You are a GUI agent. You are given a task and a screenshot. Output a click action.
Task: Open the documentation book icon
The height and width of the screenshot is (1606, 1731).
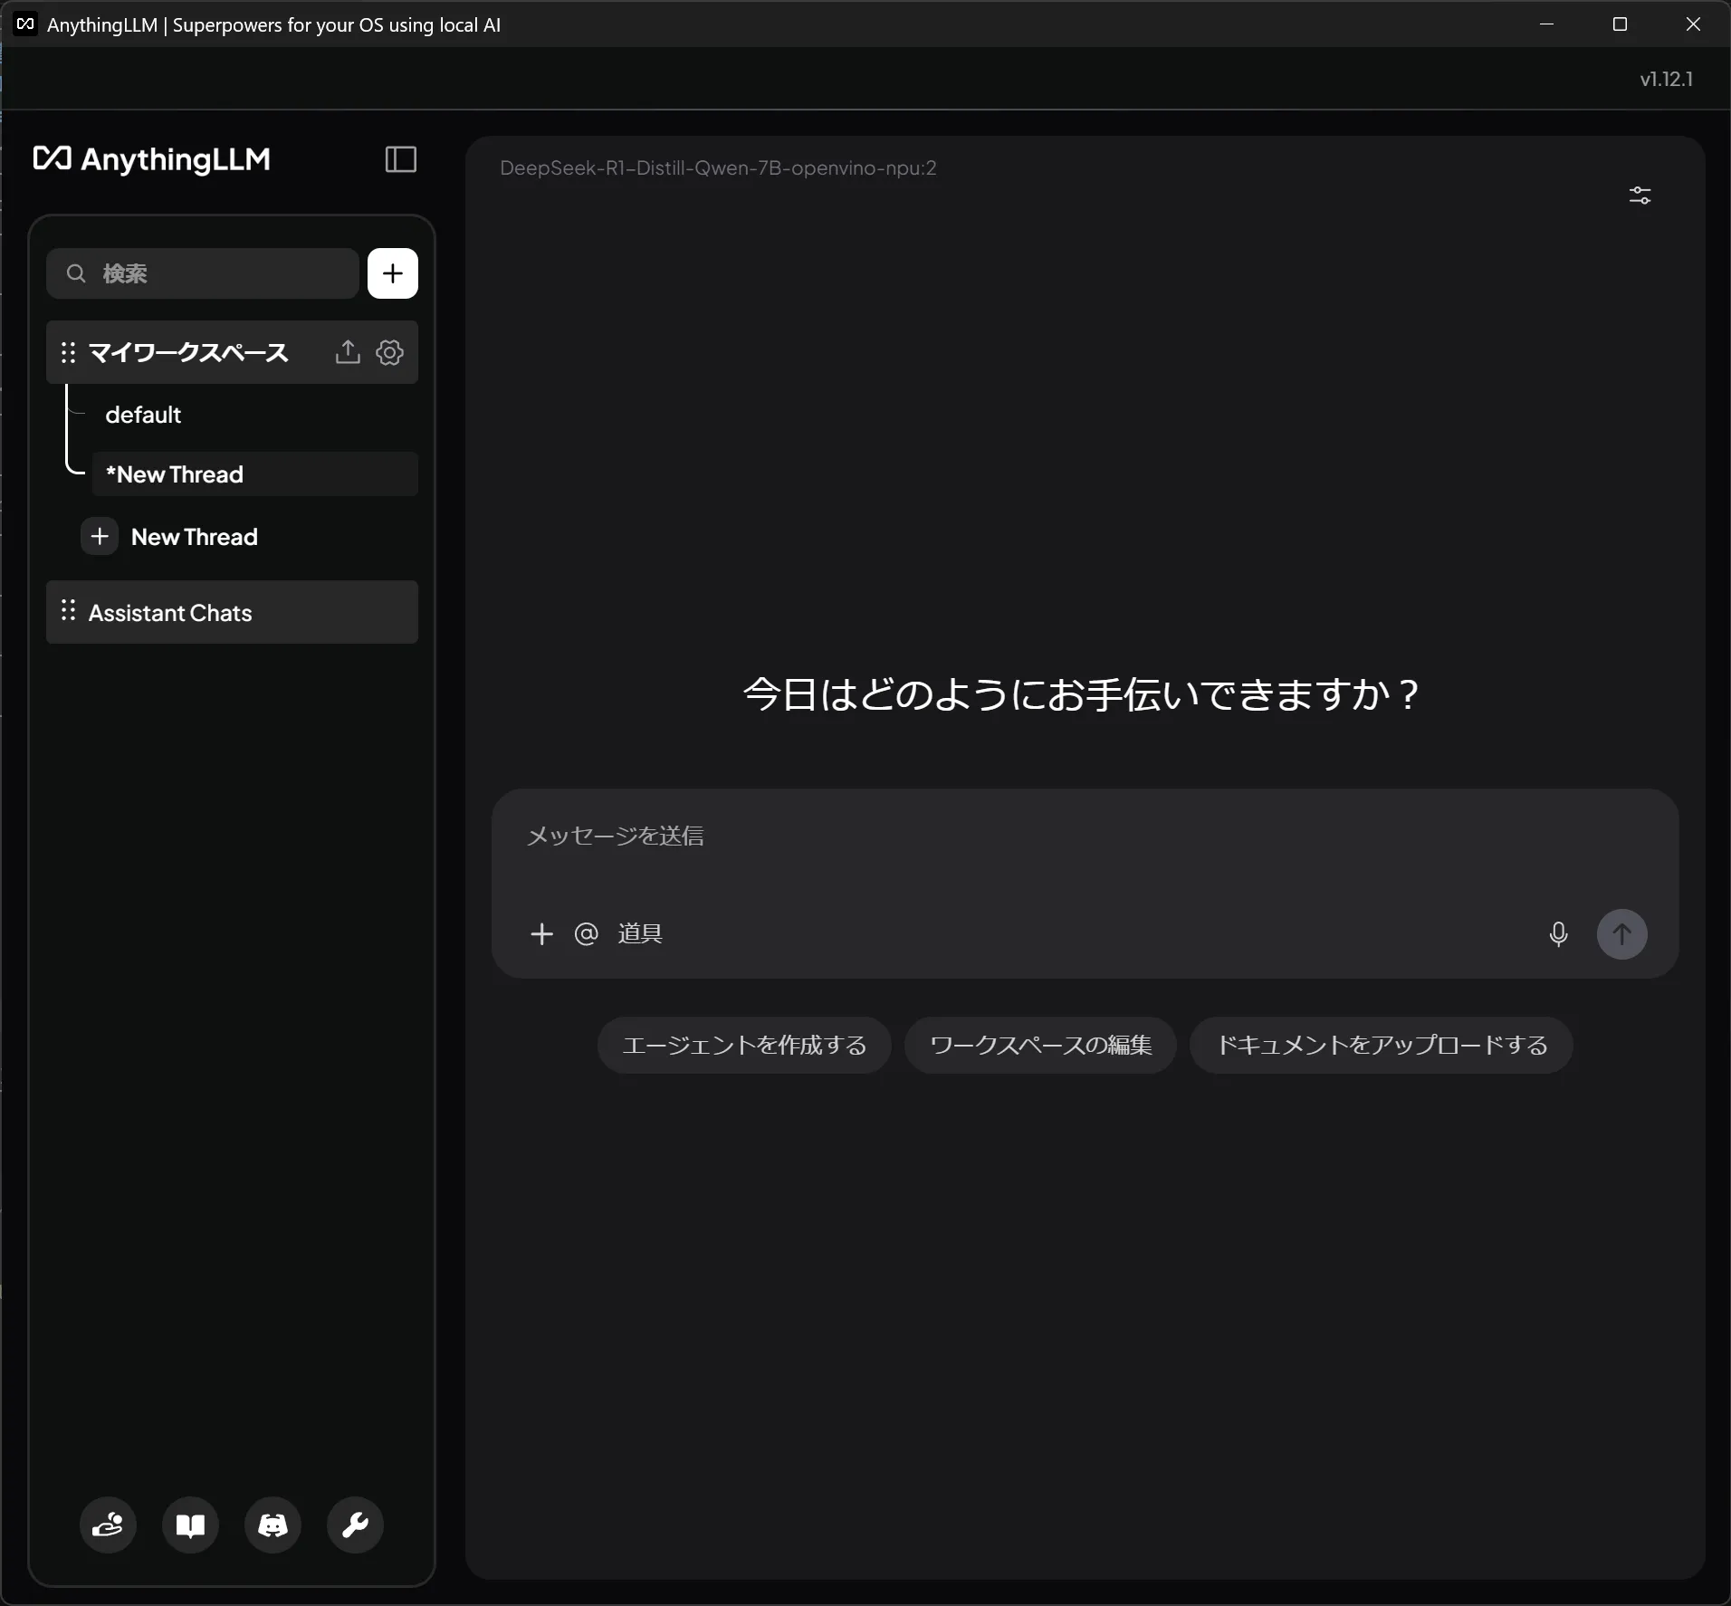[190, 1525]
